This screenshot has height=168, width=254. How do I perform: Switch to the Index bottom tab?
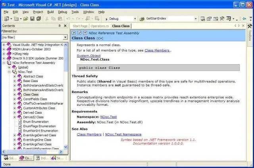pyautogui.click(x=42, y=158)
